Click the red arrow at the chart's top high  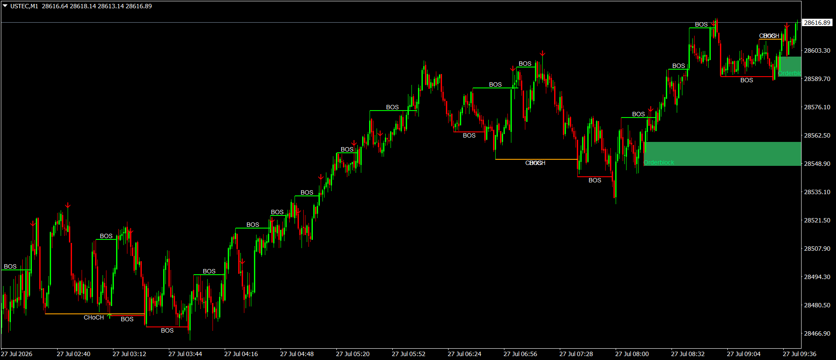(x=714, y=23)
